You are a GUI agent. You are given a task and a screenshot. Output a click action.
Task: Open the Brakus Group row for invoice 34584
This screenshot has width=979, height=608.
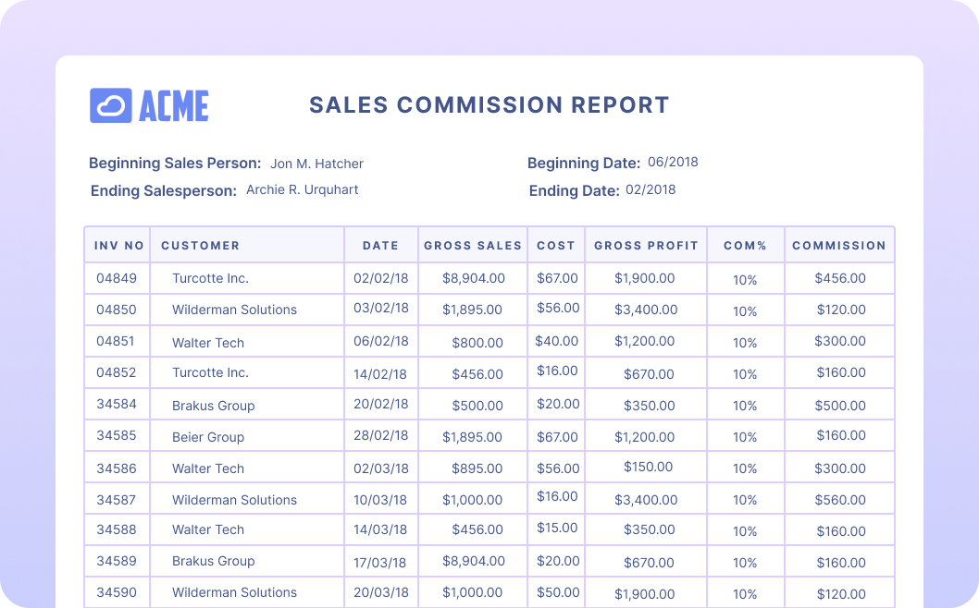213,406
